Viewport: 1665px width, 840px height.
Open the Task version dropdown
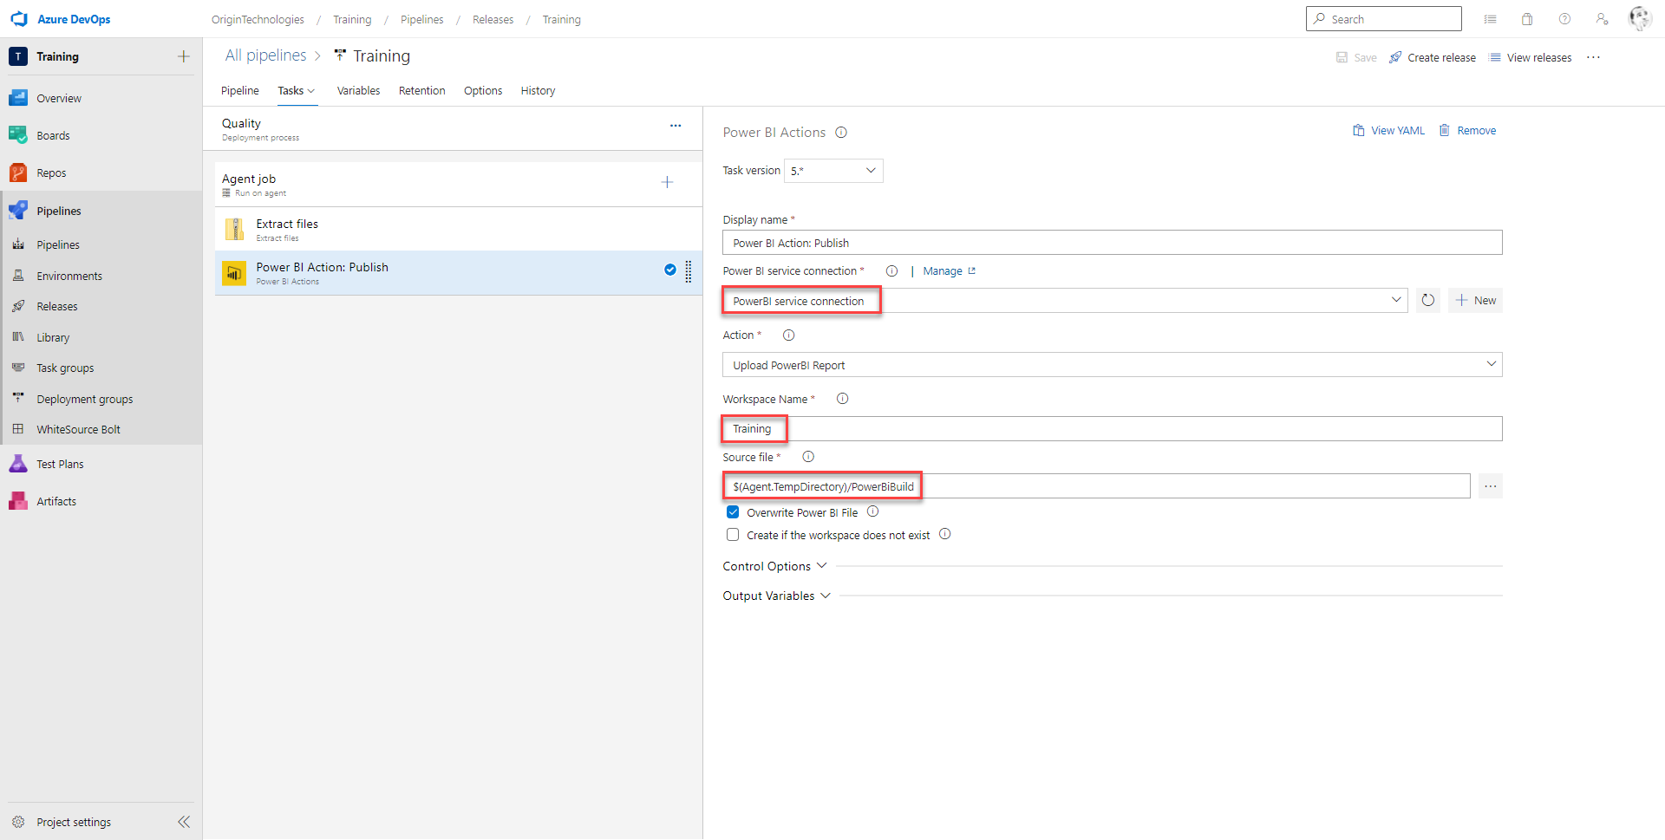tap(833, 171)
